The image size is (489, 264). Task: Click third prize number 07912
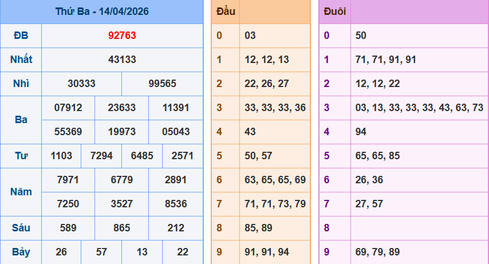pos(68,108)
